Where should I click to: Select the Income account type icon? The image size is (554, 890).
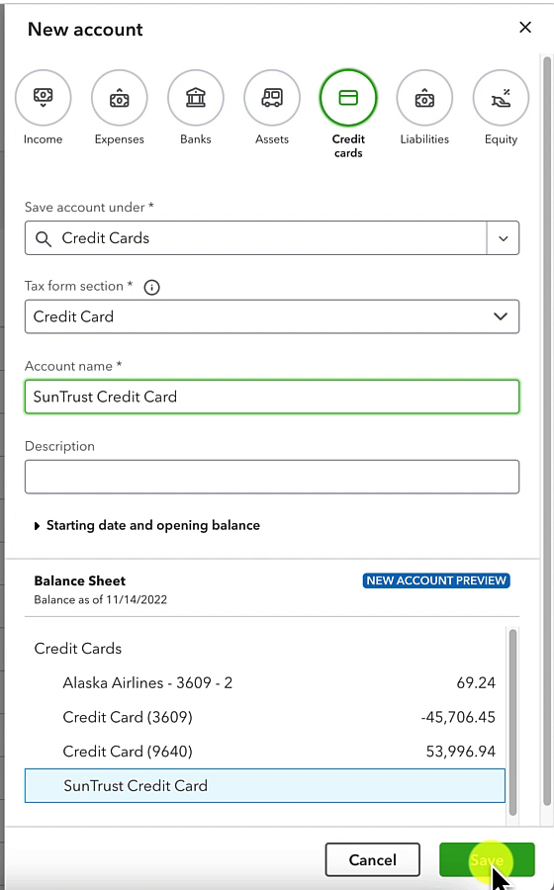44,98
